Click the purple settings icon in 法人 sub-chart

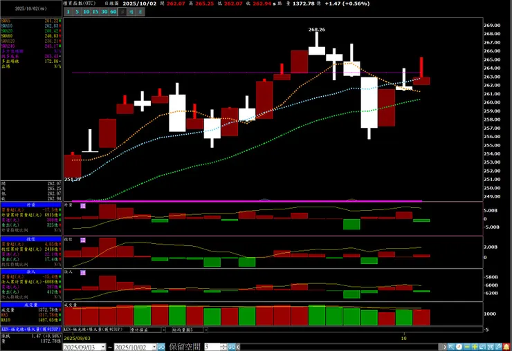coord(83,273)
